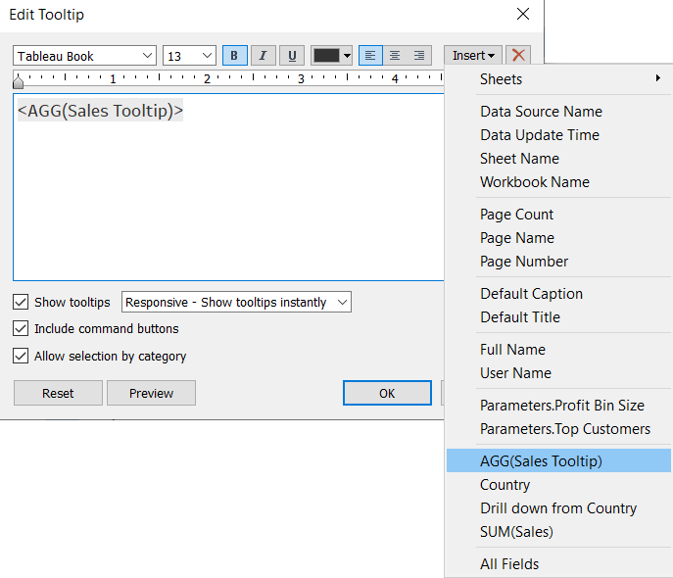Click the Reset button
673x578 pixels.
pyautogui.click(x=58, y=393)
